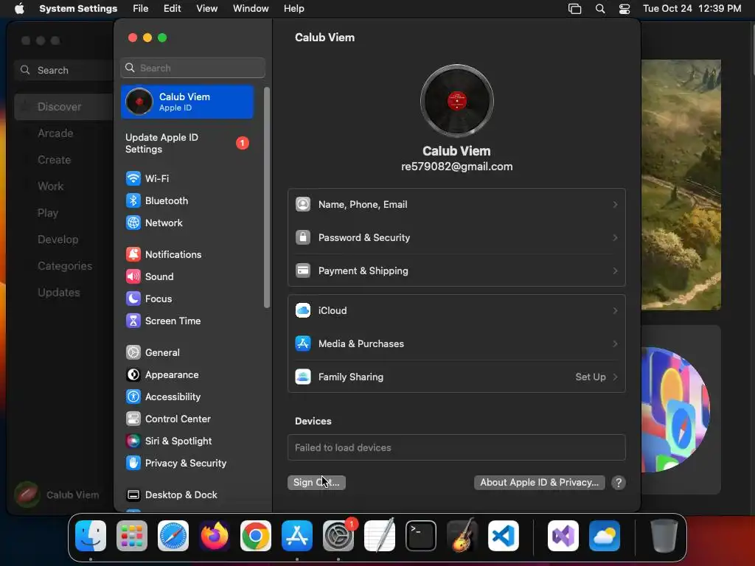The width and height of the screenshot is (755, 566).
Task: Open the Window menu
Action: click(x=251, y=9)
